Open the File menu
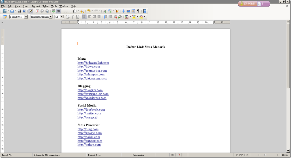Viewport: 291px width, 158px height. click(x=3, y=6)
